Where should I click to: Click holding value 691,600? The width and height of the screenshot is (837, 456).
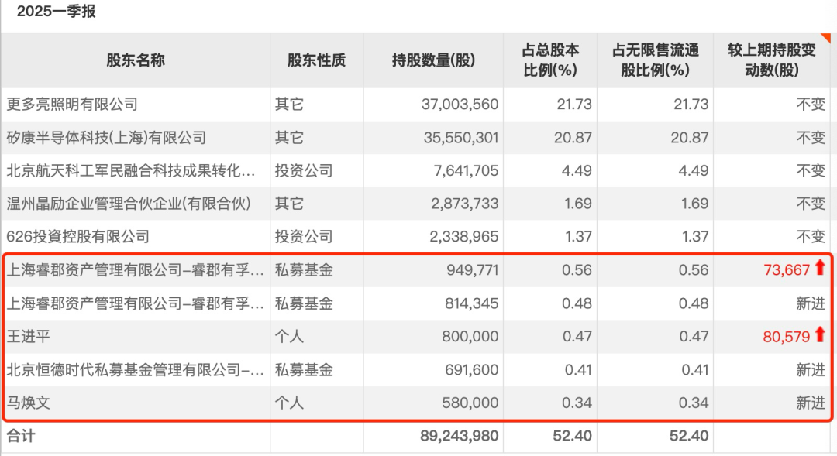(x=472, y=369)
